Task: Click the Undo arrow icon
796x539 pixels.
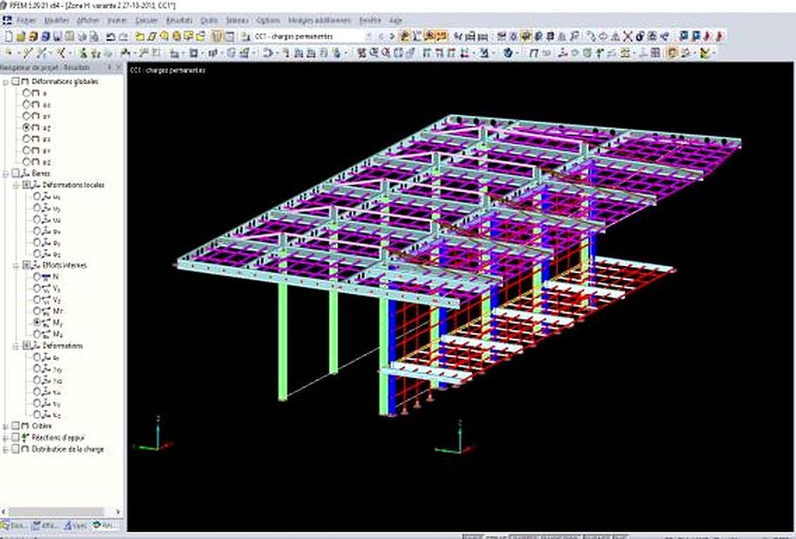Action: click(x=111, y=36)
